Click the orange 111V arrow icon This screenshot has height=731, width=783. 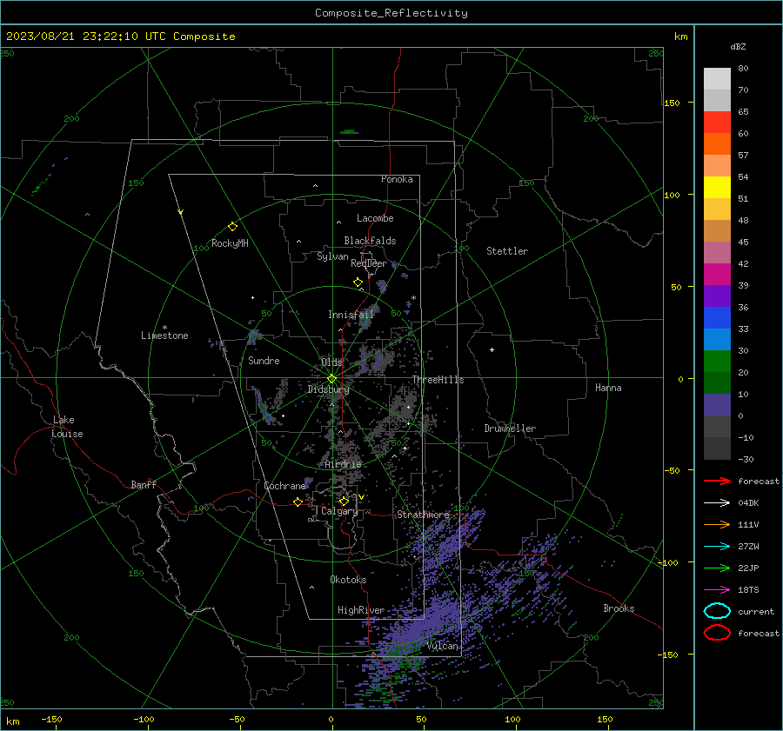coord(717,524)
